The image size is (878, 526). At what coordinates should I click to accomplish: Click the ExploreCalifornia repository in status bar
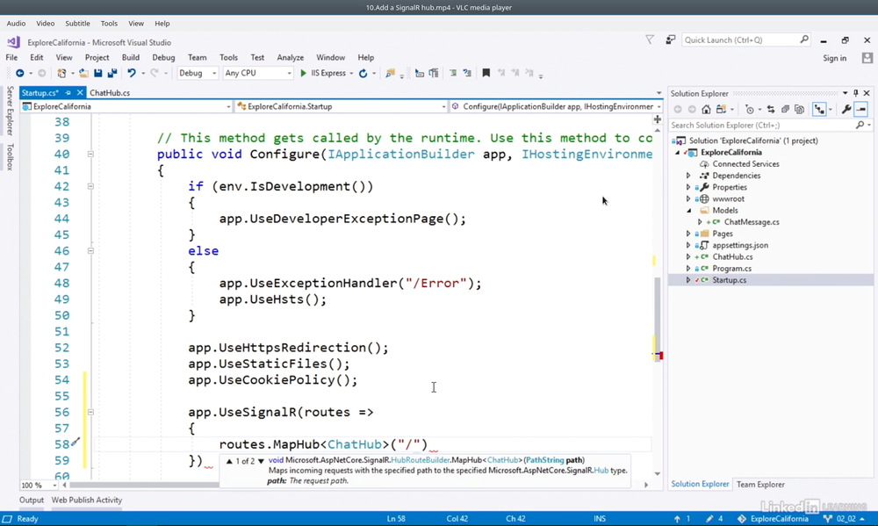tap(773, 519)
